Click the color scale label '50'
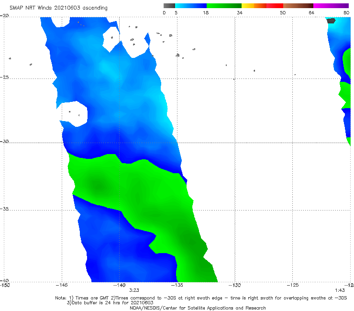The image size is (354, 311). [x=283, y=12]
